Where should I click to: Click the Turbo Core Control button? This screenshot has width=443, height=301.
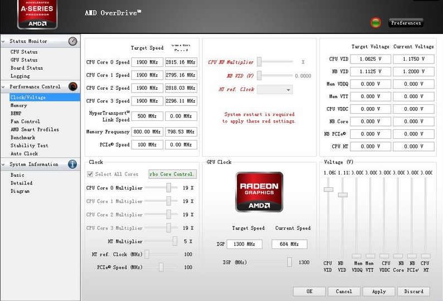pos(172,174)
